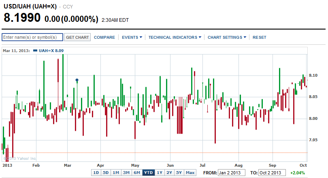Click the Aug month axis label
Screen dimensions: 328x178
[x=239, y=165]
